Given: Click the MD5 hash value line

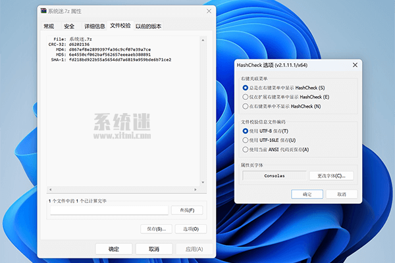Looking at the screenshot, I should click(103, 55).
